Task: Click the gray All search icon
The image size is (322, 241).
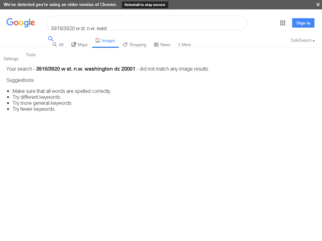Action: [54, 45]
